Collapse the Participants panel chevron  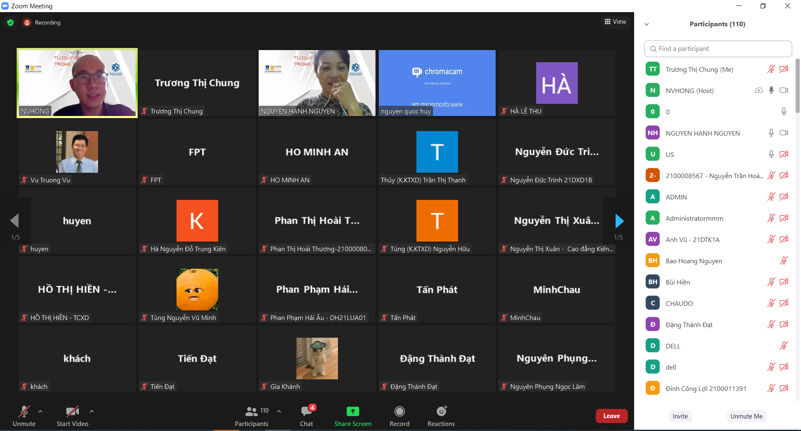coord(647,24)
